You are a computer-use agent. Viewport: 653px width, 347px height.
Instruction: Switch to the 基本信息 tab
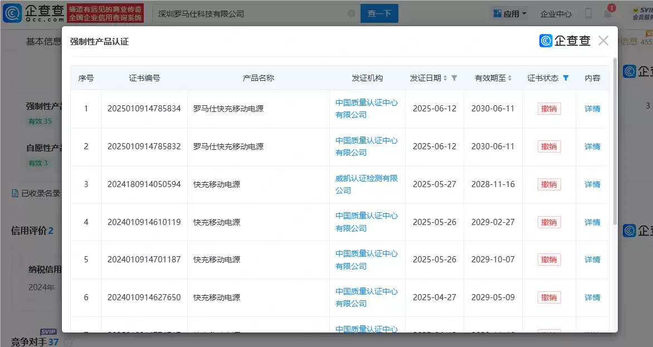click(43, 41)
